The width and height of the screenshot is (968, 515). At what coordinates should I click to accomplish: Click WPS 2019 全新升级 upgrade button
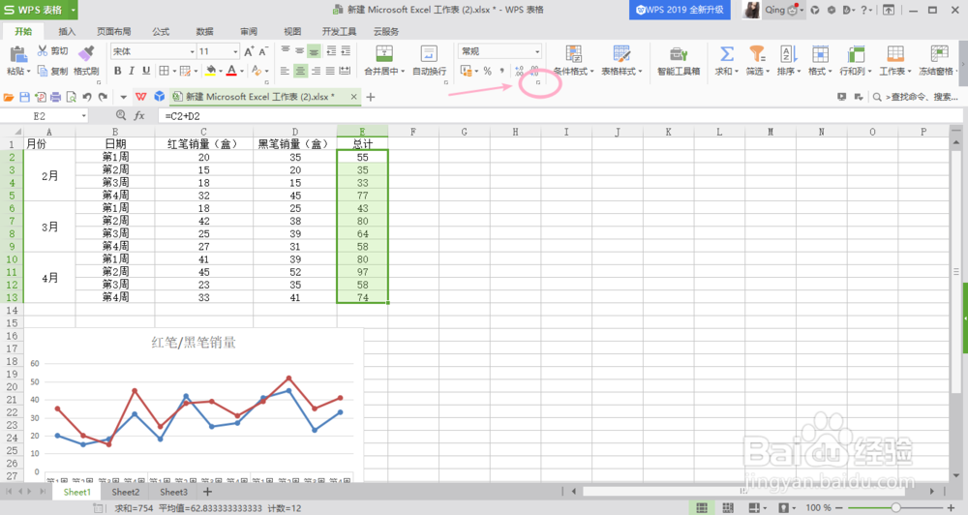click(x=680, y=10)
